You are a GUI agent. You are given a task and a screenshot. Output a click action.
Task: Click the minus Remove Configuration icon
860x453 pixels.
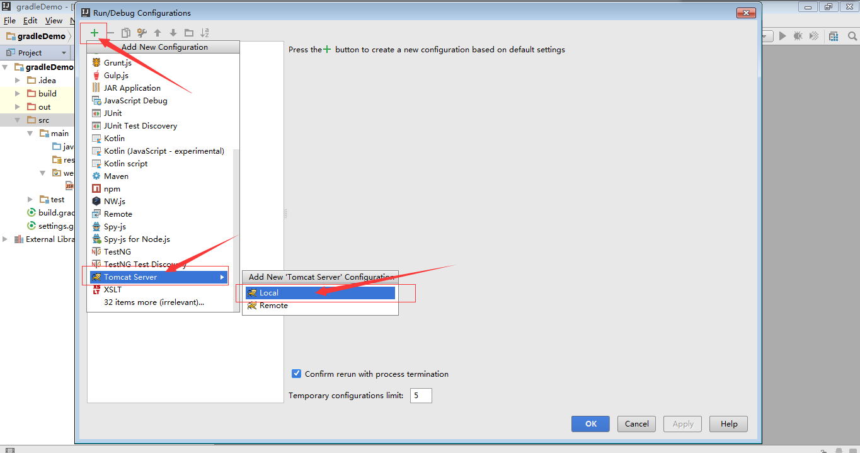coord(110,33)
